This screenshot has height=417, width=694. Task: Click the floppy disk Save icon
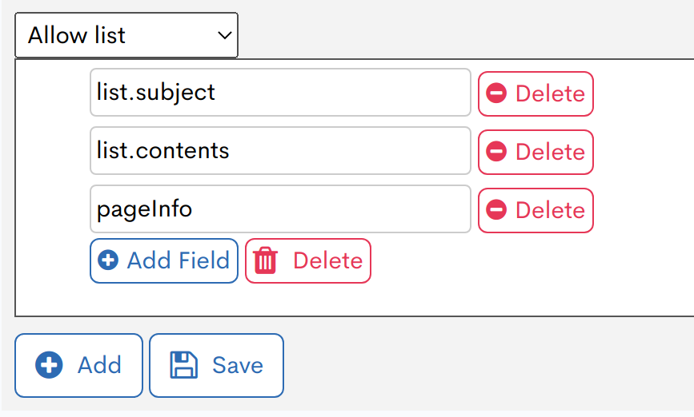(x=183, y=365)
